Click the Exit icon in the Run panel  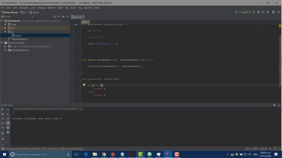coord(3,128)
